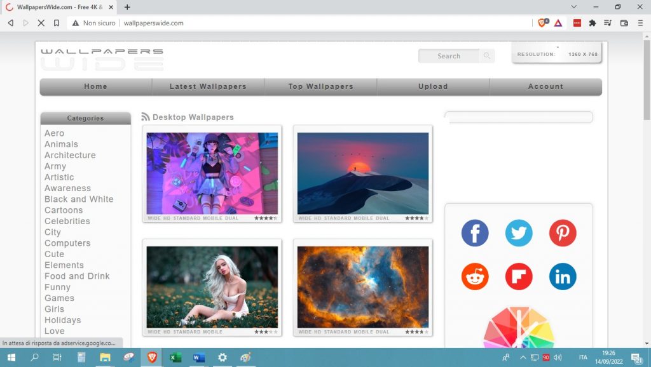Open the orange nebula wallpaper thumbnail
The width and height of the screenshot is (651, 367).
[363, 287]
